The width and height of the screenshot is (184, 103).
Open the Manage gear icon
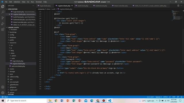coord(3,93)
